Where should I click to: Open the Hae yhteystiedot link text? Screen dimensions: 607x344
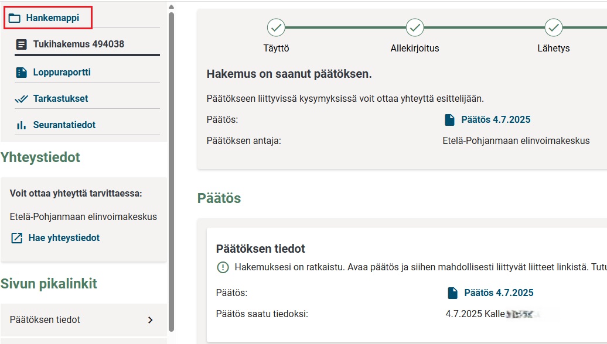(64, 238)
